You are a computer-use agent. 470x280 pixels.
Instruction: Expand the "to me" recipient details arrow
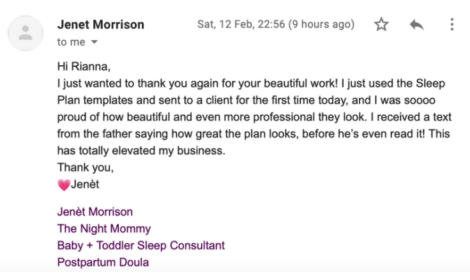pyautogui.click(x=95, y=42)
